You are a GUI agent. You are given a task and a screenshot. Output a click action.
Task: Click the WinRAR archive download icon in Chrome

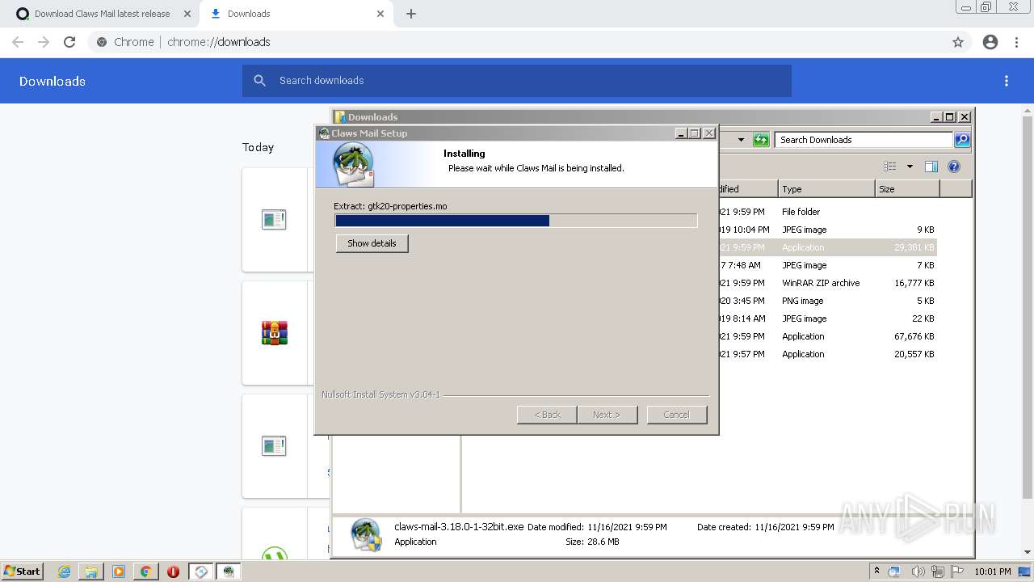(275, 333)
